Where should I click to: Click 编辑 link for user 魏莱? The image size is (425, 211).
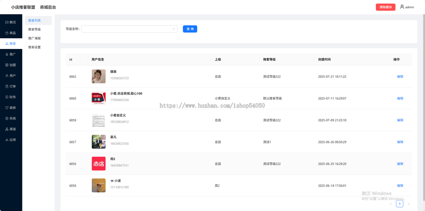click(400, 77)
